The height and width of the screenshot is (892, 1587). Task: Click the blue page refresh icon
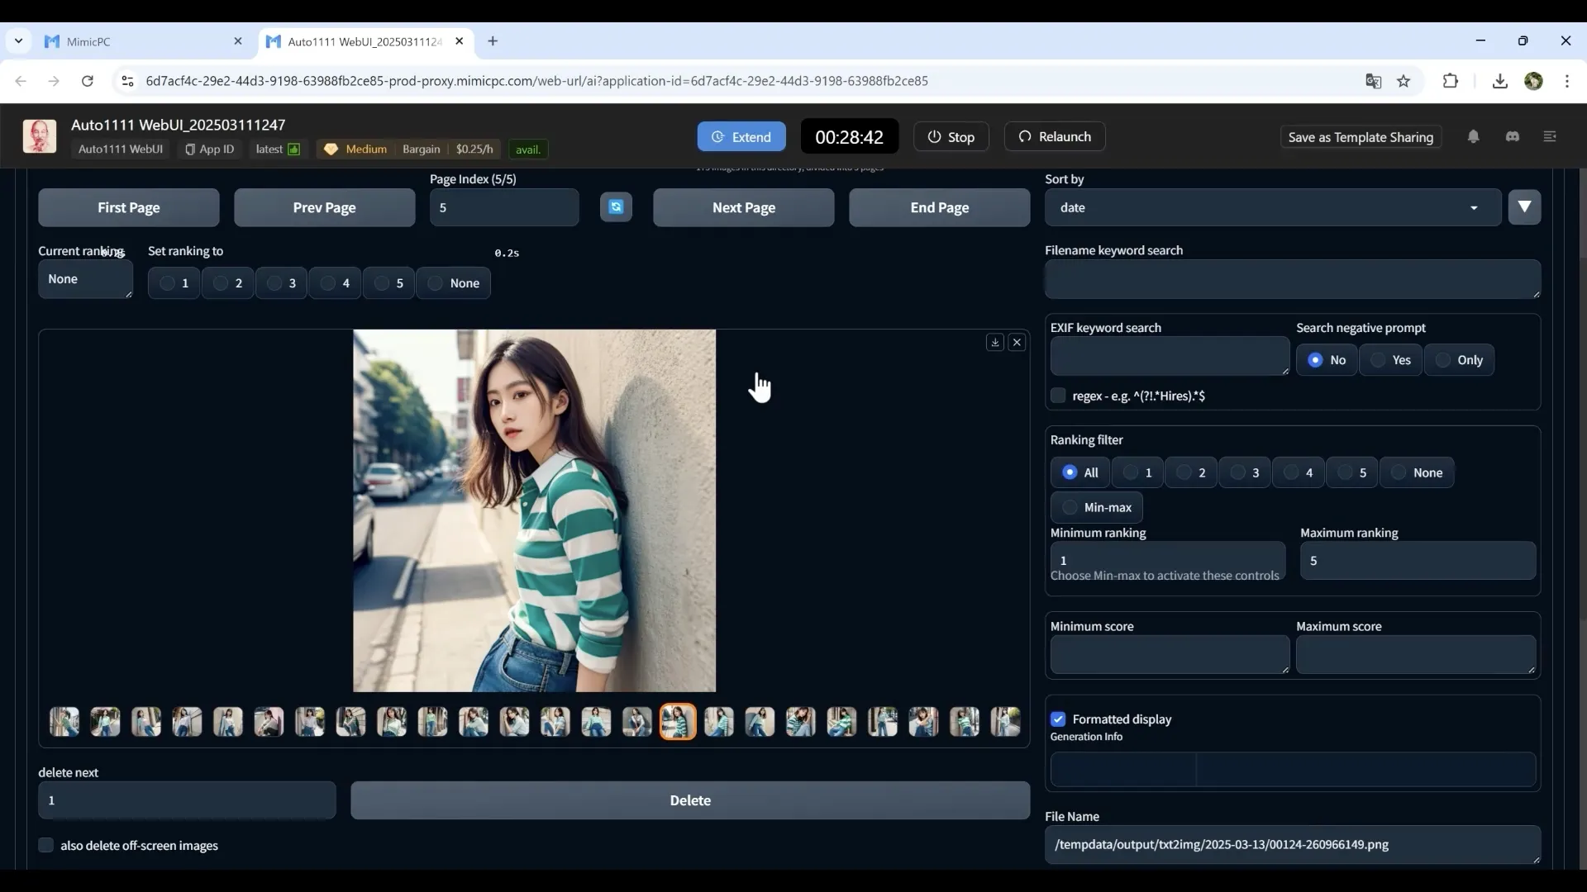pyautogui.click(x=616, y=207)
